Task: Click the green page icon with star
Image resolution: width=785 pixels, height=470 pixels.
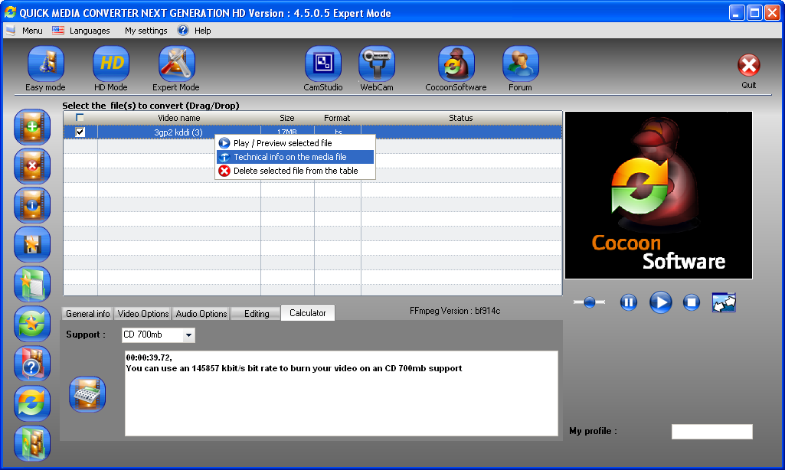Action: (x=32, y=284)
